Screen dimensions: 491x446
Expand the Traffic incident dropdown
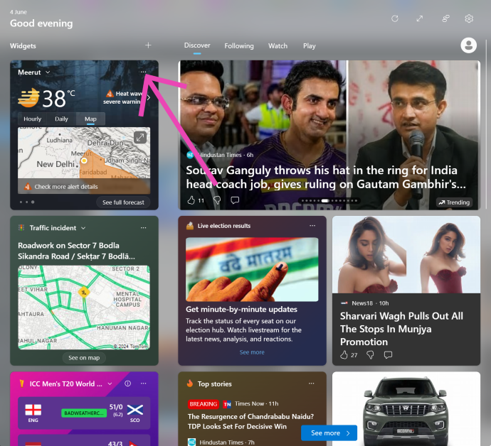click(x=83, y=228)
